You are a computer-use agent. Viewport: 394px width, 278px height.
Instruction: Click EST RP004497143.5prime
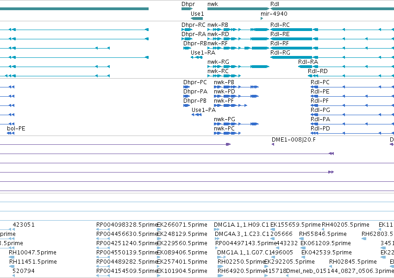click(246, 243)
